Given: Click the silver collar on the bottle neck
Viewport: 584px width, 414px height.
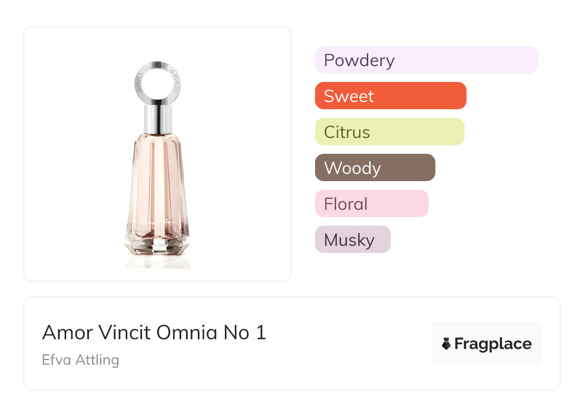Looking at the screenshot, I should pos(158,119).
